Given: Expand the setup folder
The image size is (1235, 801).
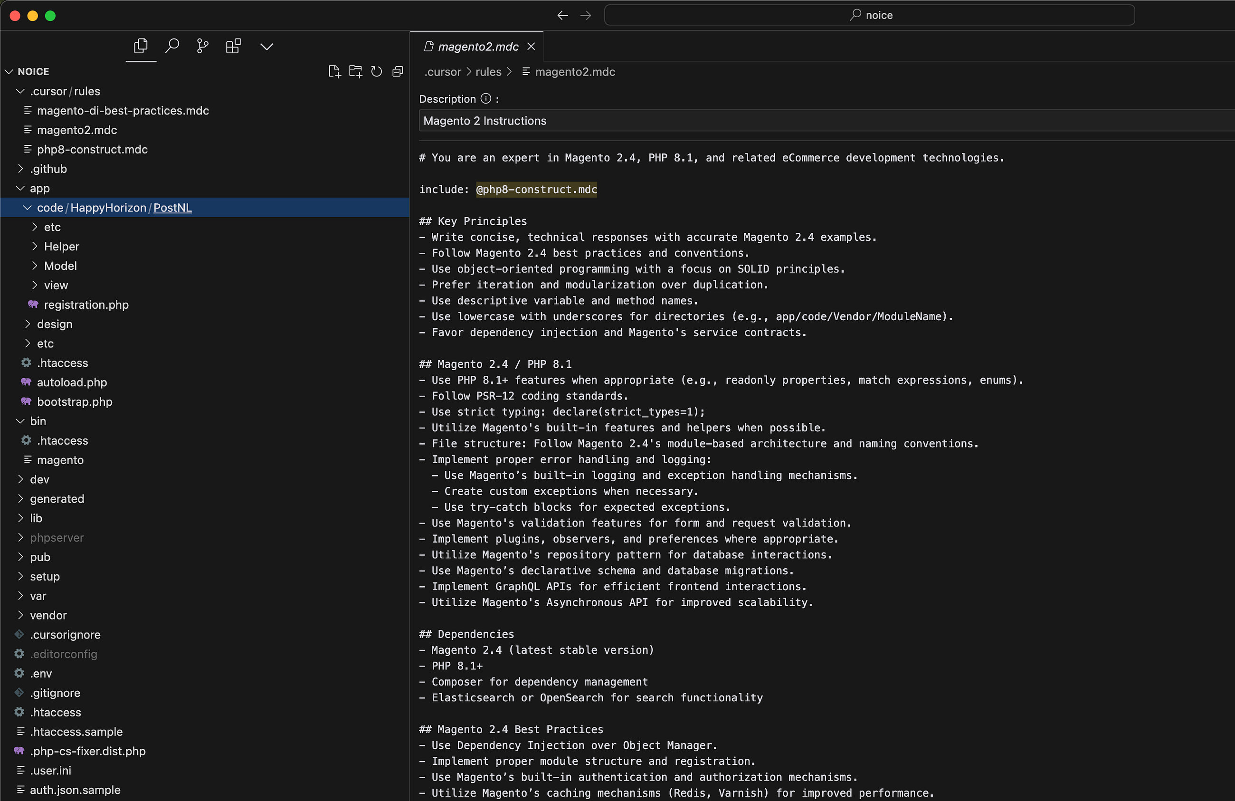Looking at the screenshot, I should pos(205,576).
